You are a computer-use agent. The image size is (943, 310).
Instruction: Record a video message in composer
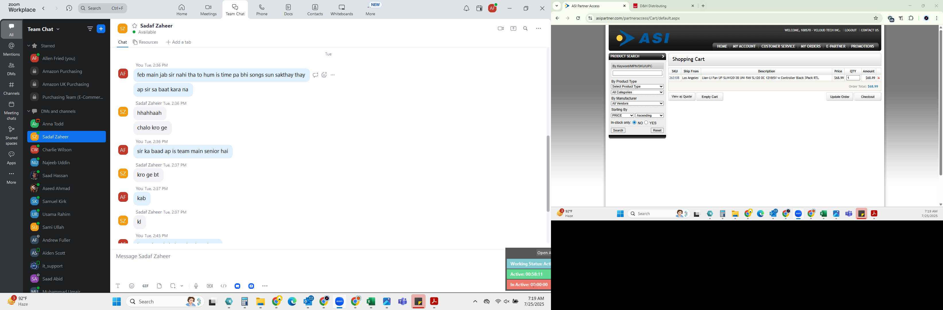coord(210,286)
